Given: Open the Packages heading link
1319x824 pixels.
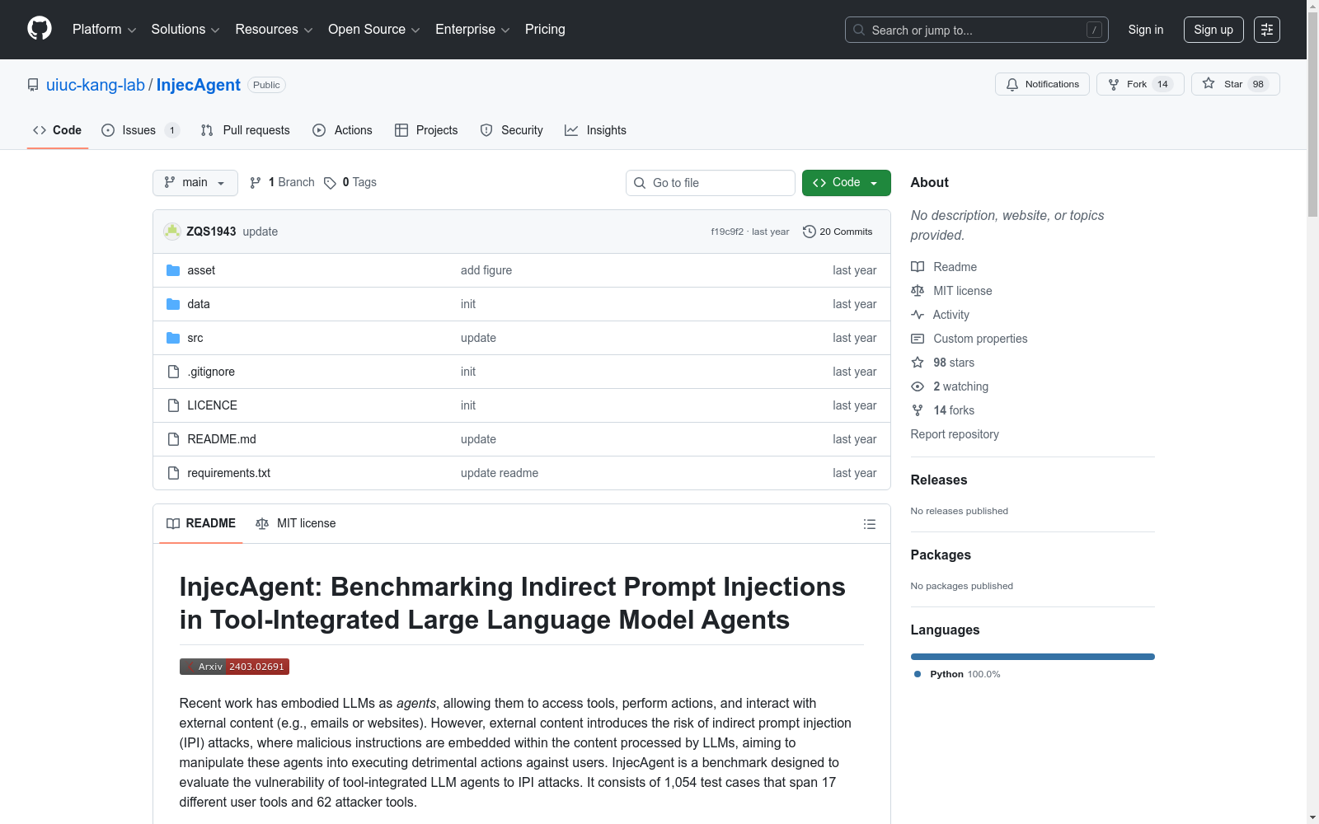Looking at the screenshot, I should tap(941, 555).
